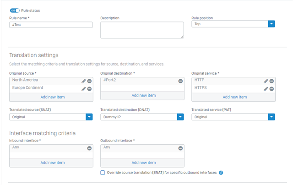This screenshot has width=293, height=185.
Task: Click the Rule name input field
Action: pos(51,25)
